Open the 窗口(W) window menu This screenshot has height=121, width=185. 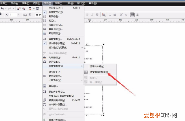(81, 3)
